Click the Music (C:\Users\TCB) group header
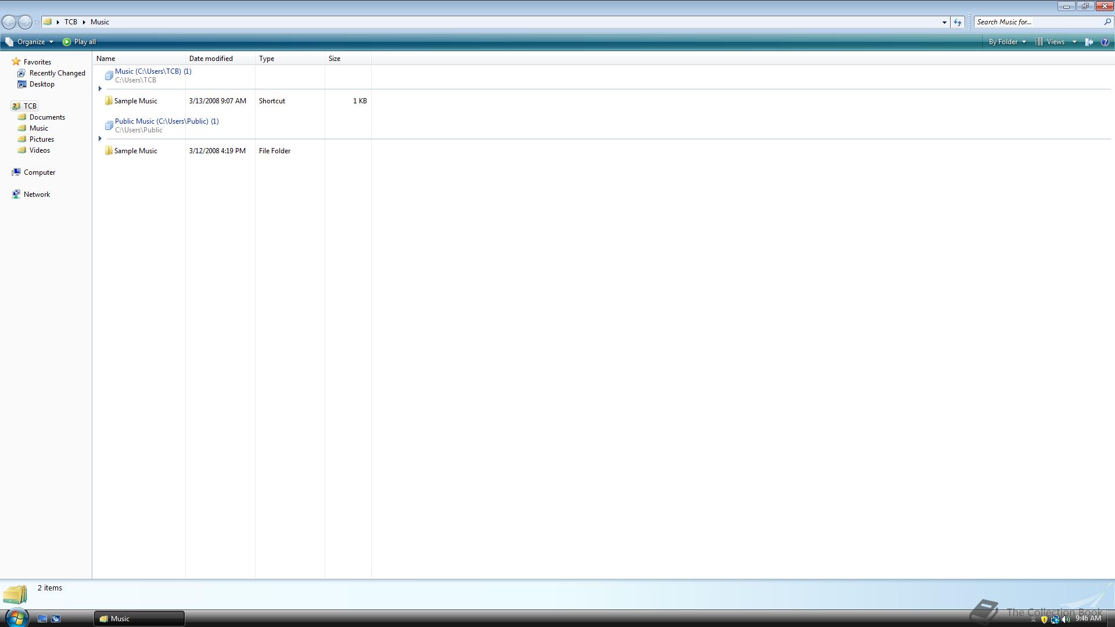 coord(153,71)
